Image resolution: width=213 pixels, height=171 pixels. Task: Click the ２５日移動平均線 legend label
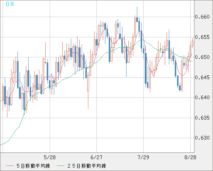[87, 166]
